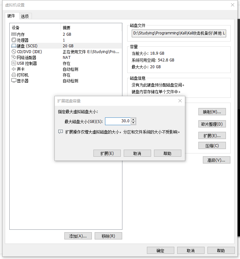This screenshot has height=259, width=240.
Task: Select the 存在 summary of 打印机
Action: coord(66,75)
